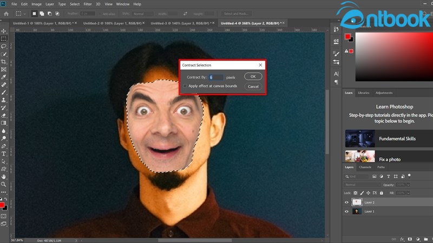Select the Path Selection tool
The height and width of the screenshot is (243, 433).
[x=4, y=161]
